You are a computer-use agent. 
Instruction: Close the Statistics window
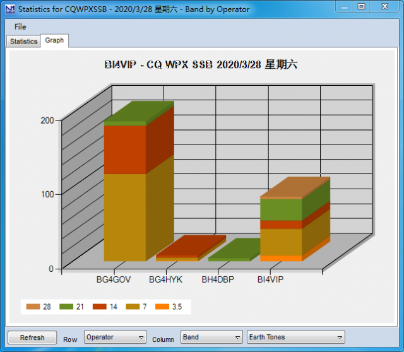[384, 7]
